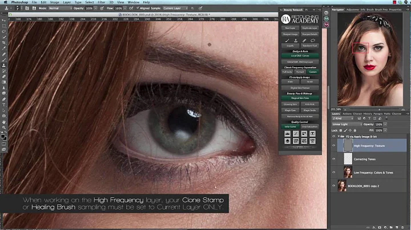
Task: Open the Sample dropdown set to Current Layer
Action: coord(175,9)
